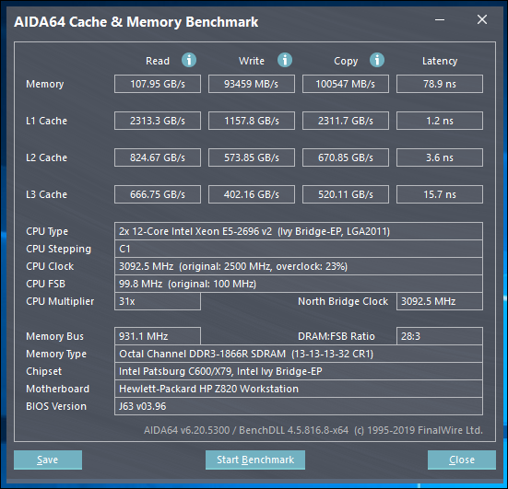Select the Memory latency 78.9 ns

(440, 84)
